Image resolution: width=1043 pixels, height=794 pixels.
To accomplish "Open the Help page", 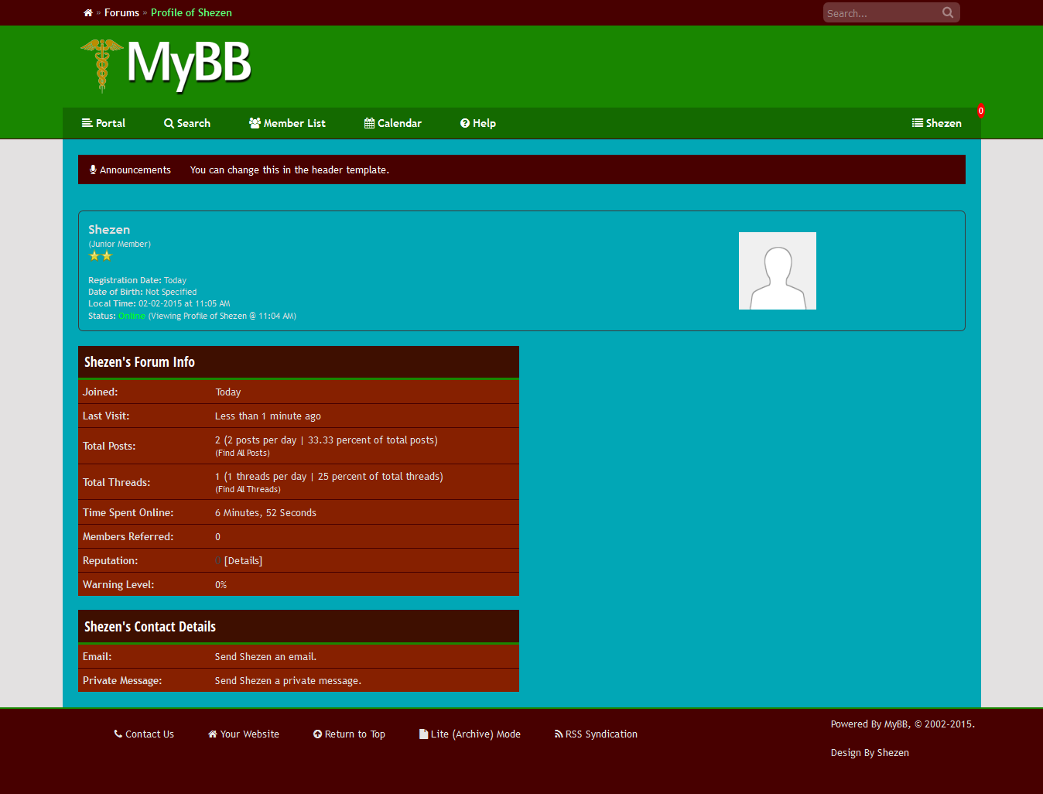I will pos(478,123).
